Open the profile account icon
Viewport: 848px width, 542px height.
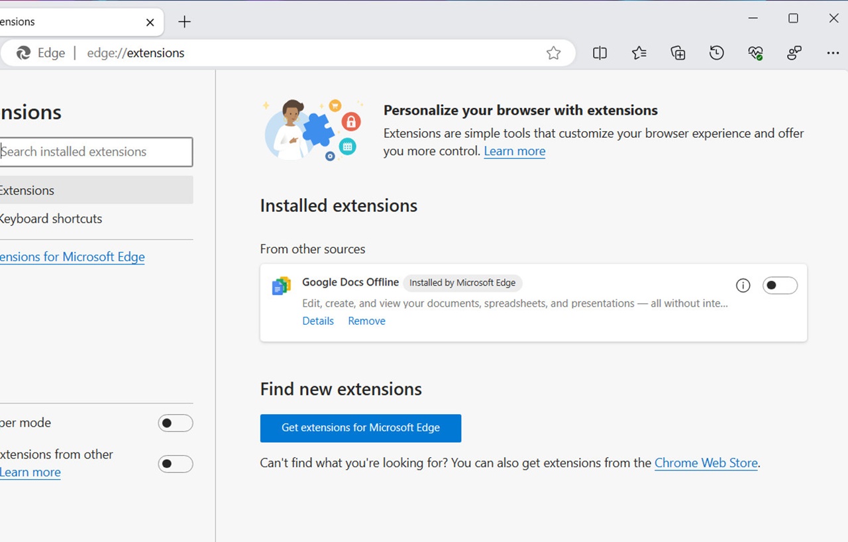pos(794,53)
